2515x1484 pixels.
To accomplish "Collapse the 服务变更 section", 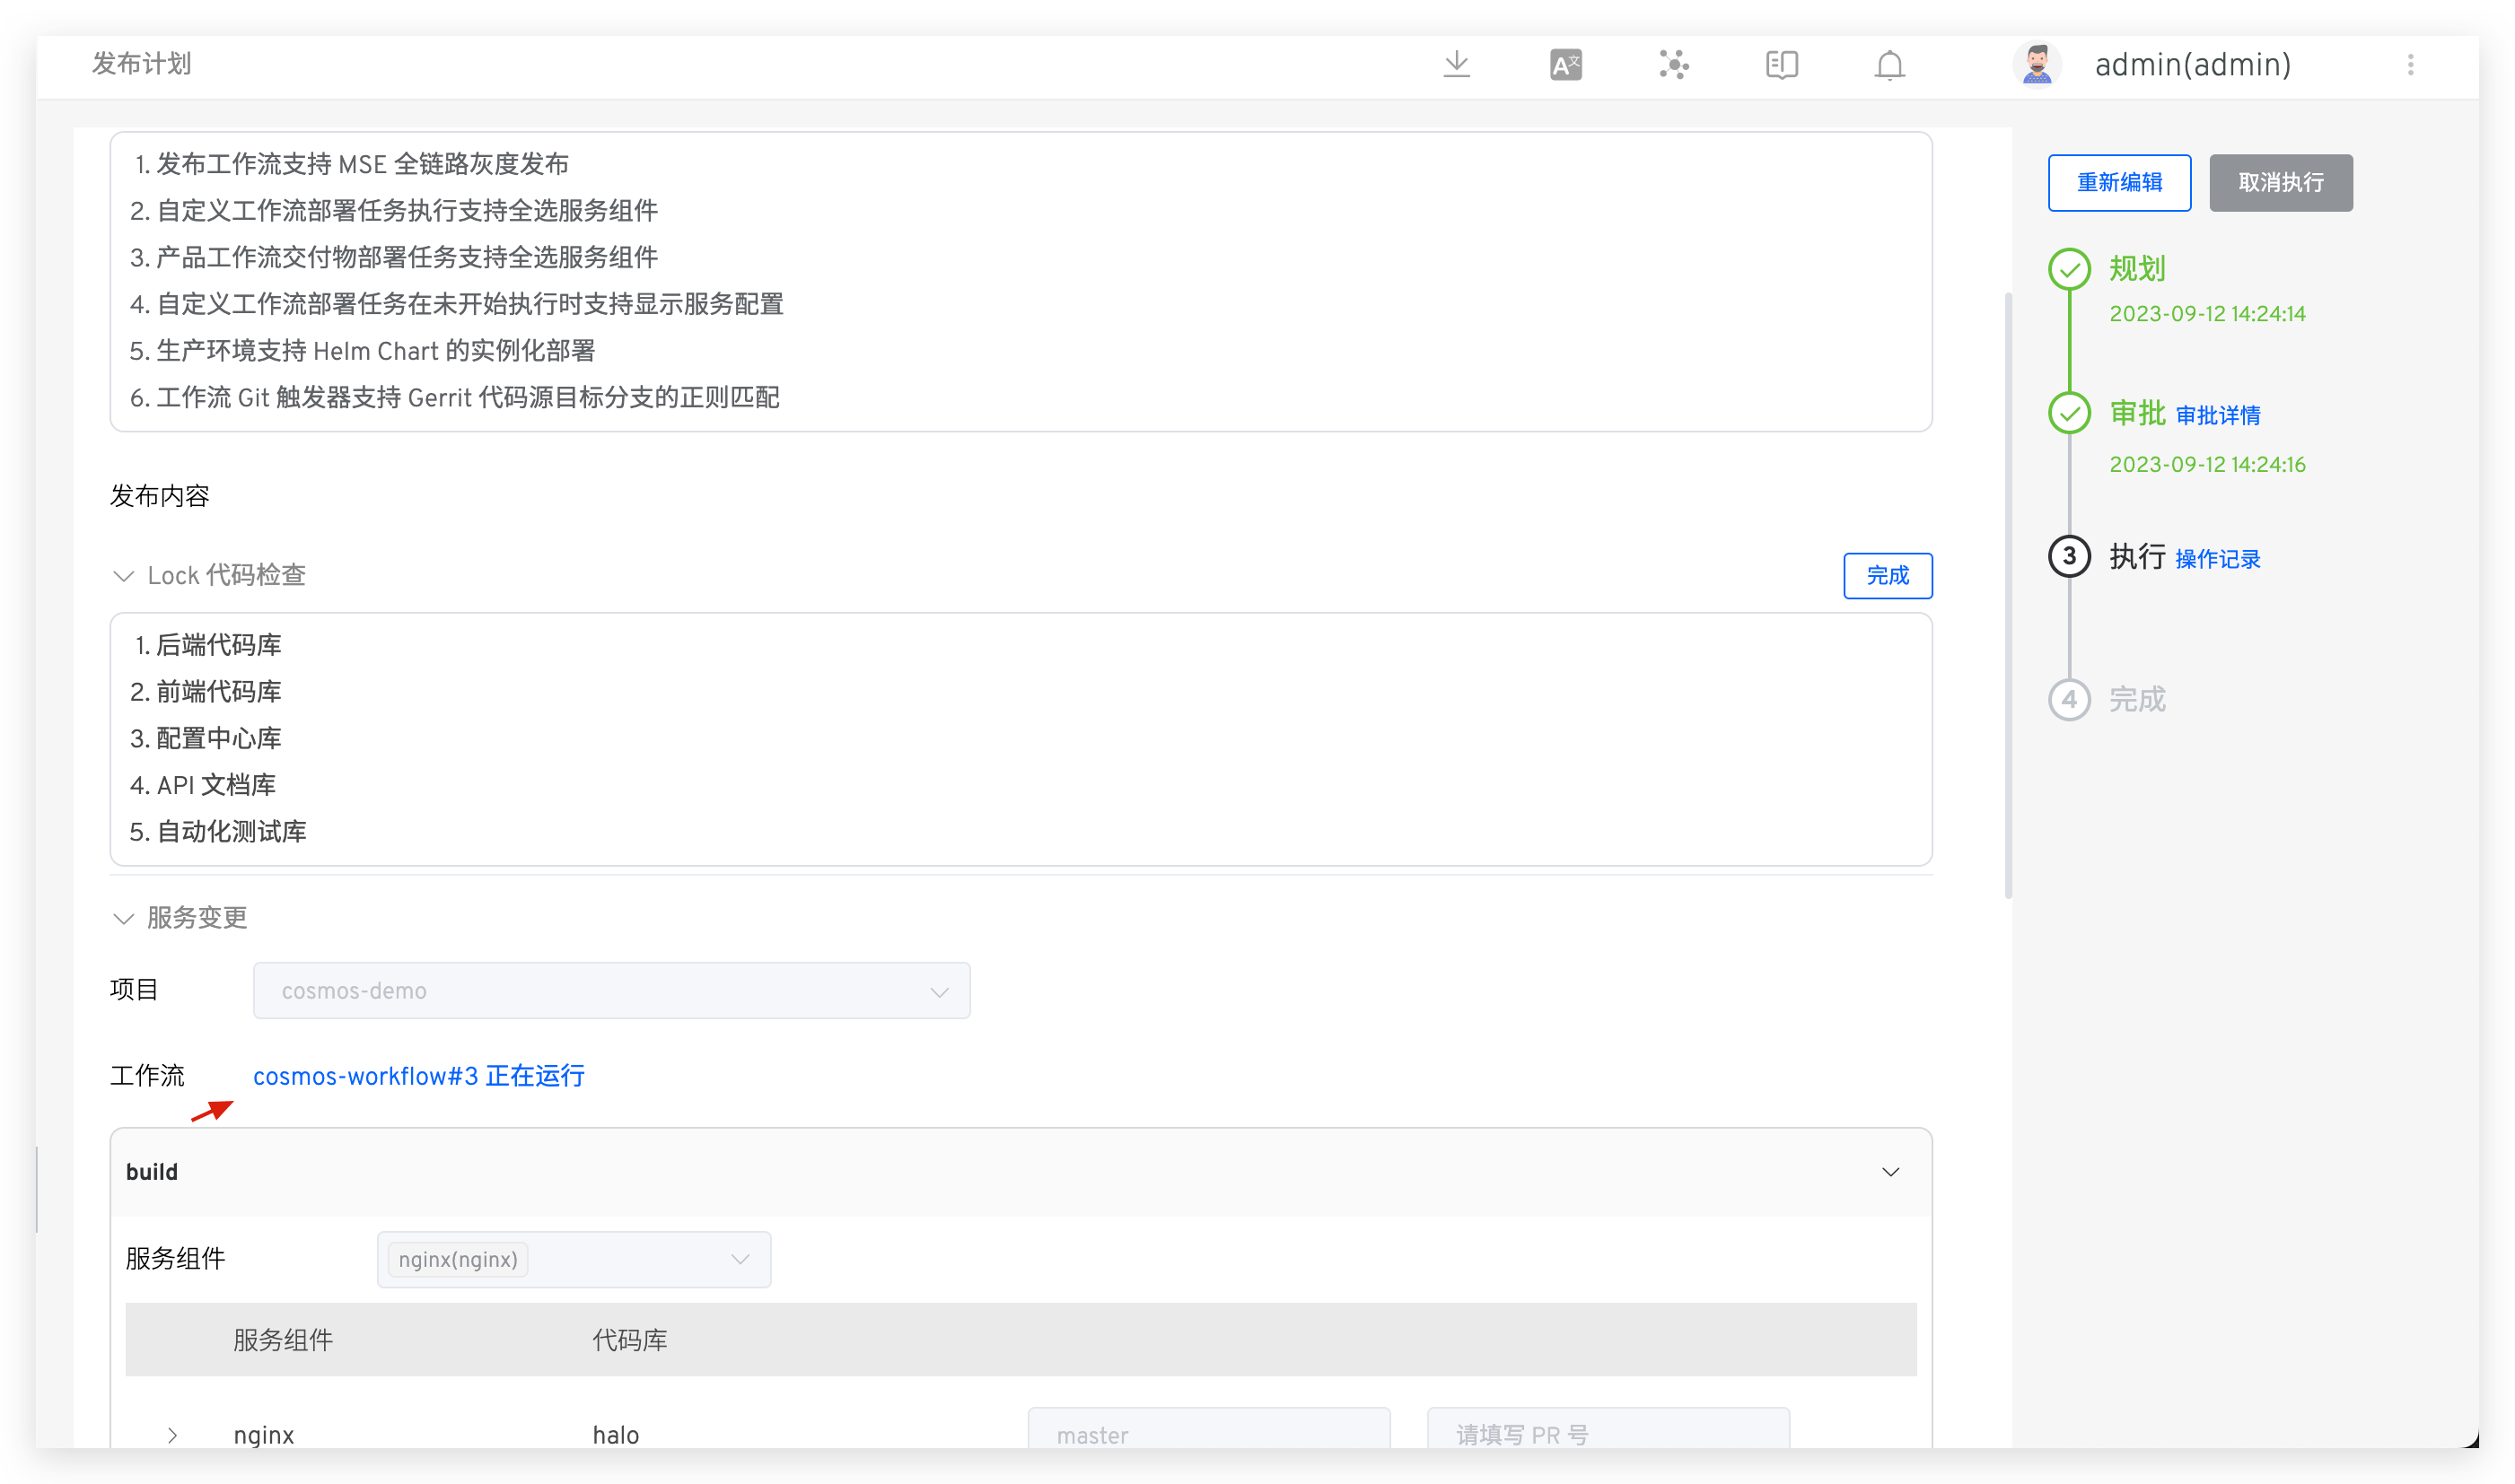I will pyautogui.click(x=124, y=918).
